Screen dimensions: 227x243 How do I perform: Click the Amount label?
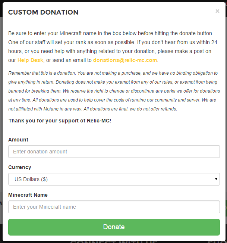click(18, 140)
